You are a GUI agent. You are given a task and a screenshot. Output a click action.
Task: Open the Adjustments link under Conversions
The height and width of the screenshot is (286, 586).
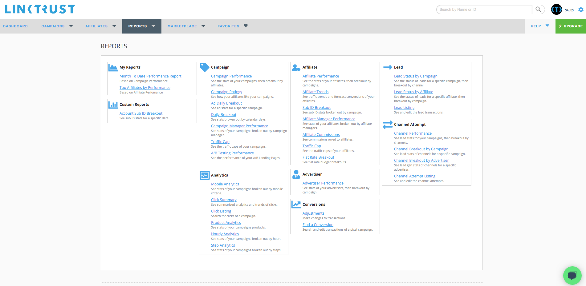(x=313, y=213)
